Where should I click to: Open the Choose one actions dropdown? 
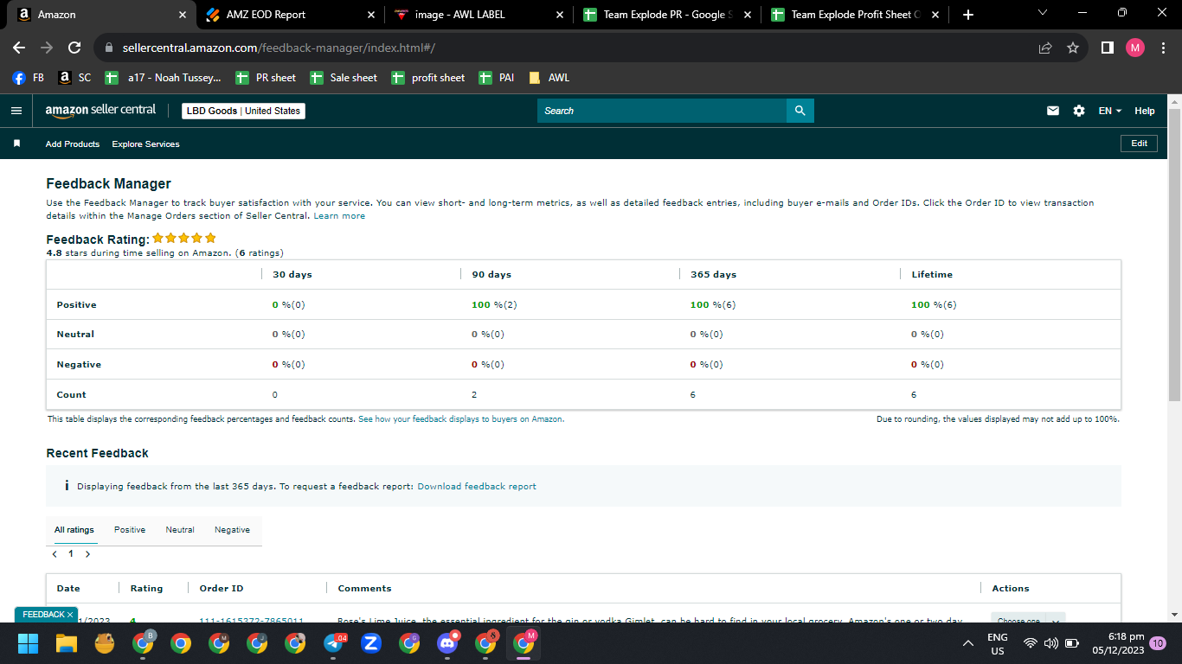[x=1028, y=619]
